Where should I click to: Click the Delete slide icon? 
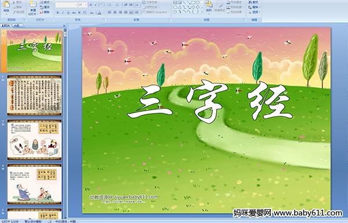42,12
